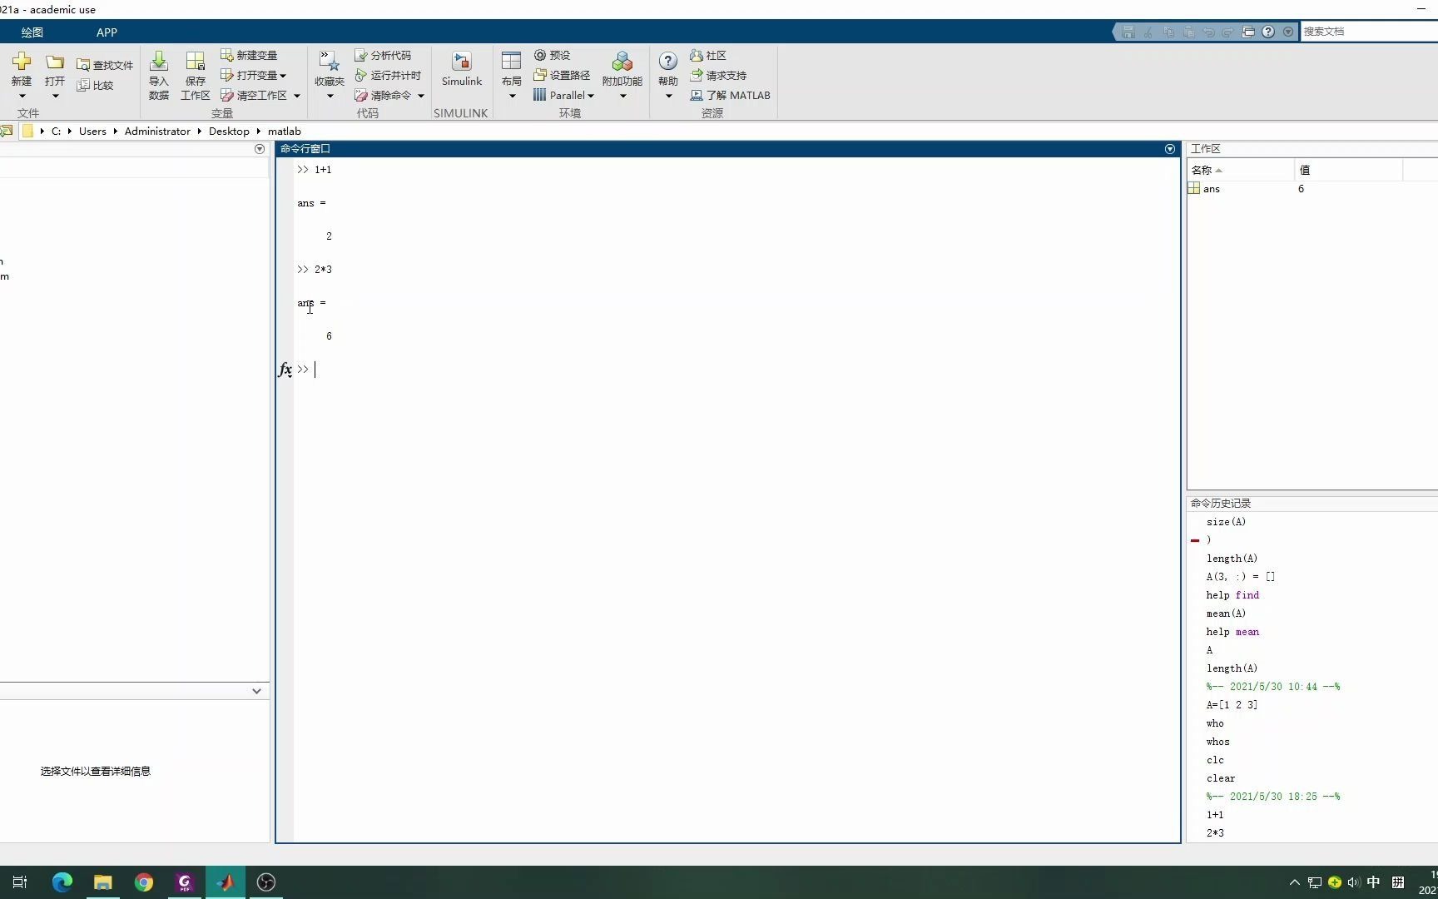Screen dimensions: 1438x899
Task: Expand the 打开变量 (Open Variable) dropdown
Action: point(283,76)
